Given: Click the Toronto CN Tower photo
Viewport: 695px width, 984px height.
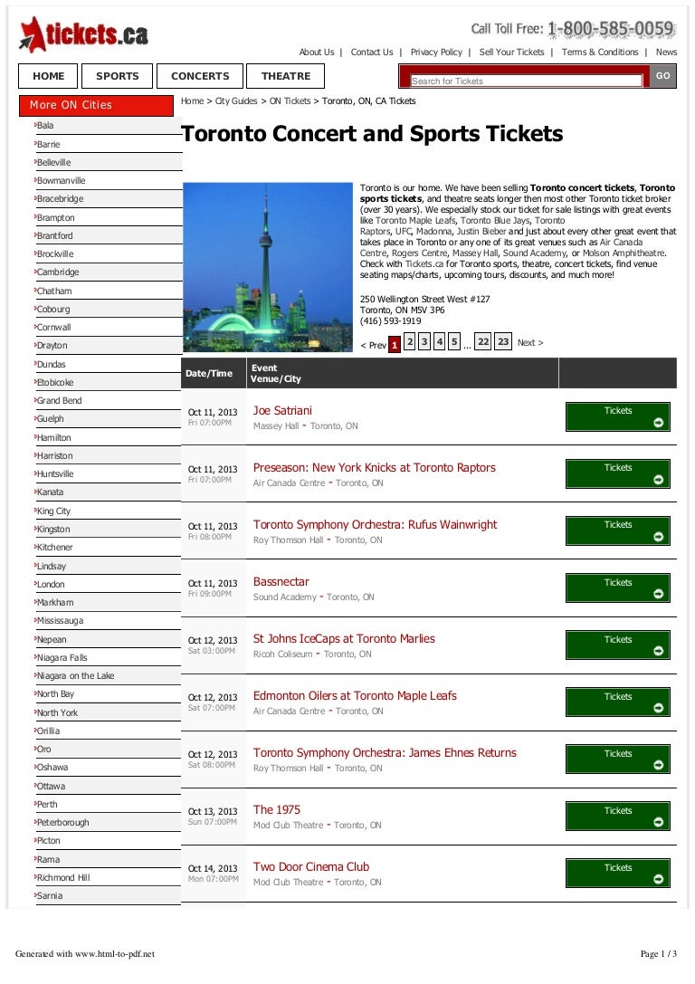Looking at the screenshot, I should click(x=268, y=267).
